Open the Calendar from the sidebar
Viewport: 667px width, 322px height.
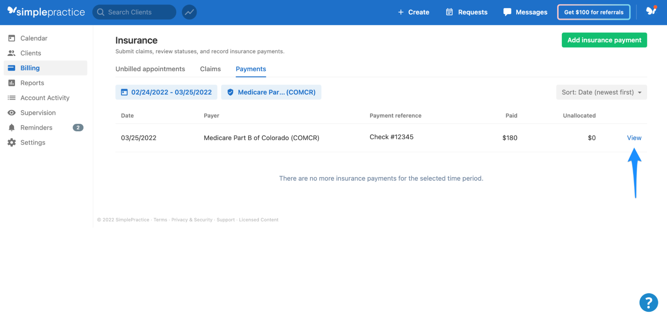34,38
